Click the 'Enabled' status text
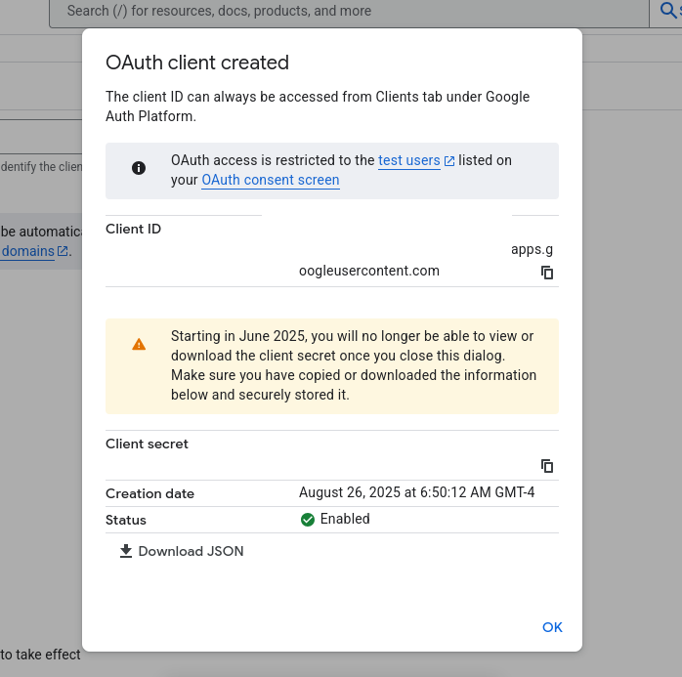This screenshot has width=682, height=677. pos(345,519)
